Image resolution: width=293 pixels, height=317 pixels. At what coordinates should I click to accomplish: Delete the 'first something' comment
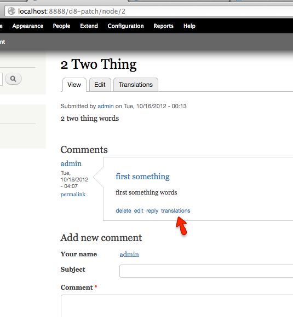[x=123, y=210]
